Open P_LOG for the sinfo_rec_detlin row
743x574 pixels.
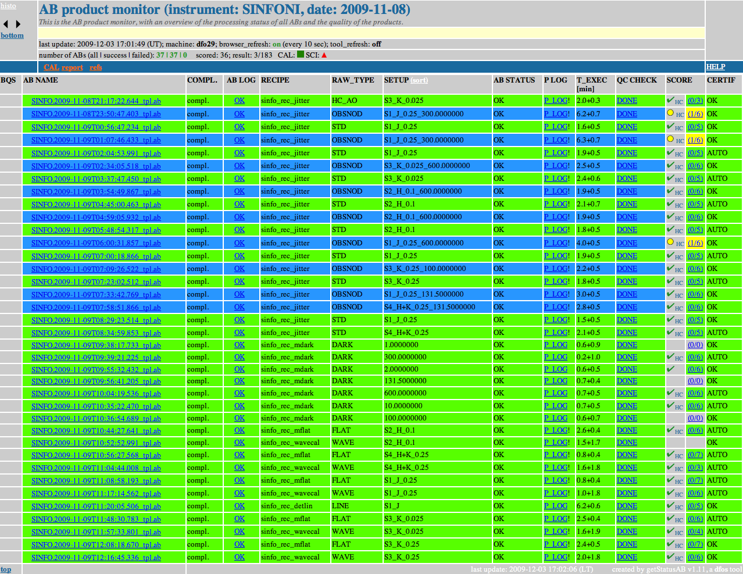556,506
